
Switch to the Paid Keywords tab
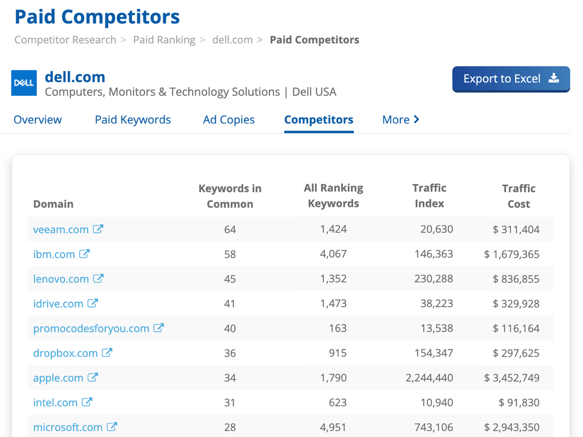click(x=133, y=120)
